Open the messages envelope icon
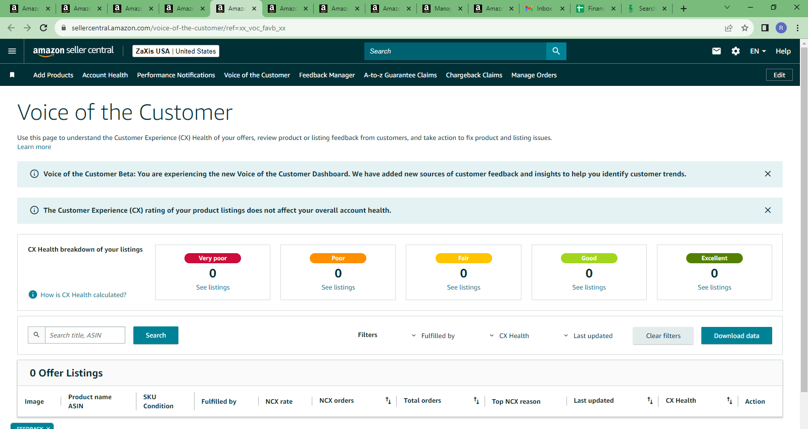This screenshot has width=808, height=429. 717,51
